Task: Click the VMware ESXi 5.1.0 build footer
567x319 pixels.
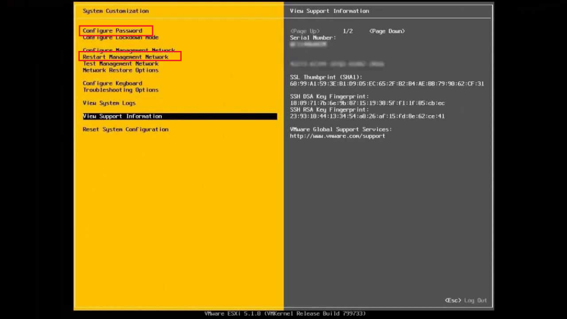Action: 285,313
